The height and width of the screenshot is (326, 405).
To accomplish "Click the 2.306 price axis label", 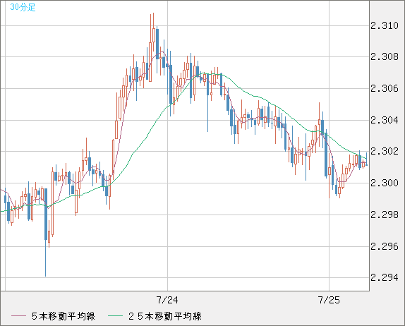I will coord(385,89).
